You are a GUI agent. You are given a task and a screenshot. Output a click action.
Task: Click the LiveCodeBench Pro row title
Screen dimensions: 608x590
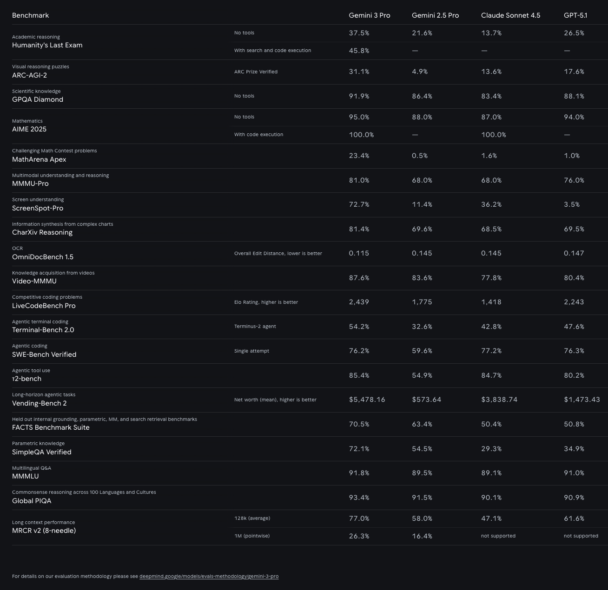(44, 306)
